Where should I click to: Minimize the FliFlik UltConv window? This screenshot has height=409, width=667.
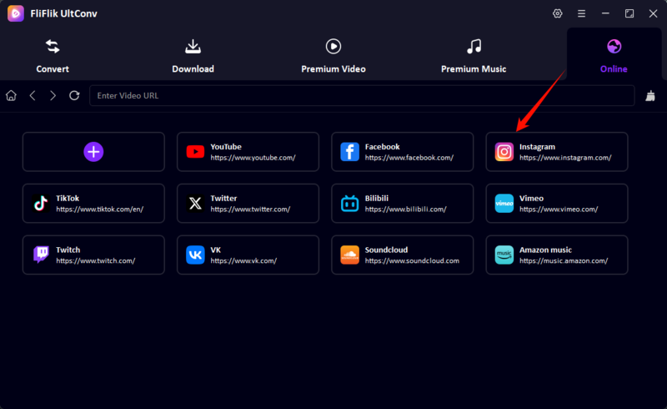pyautogui.click(x=605, y=13)
